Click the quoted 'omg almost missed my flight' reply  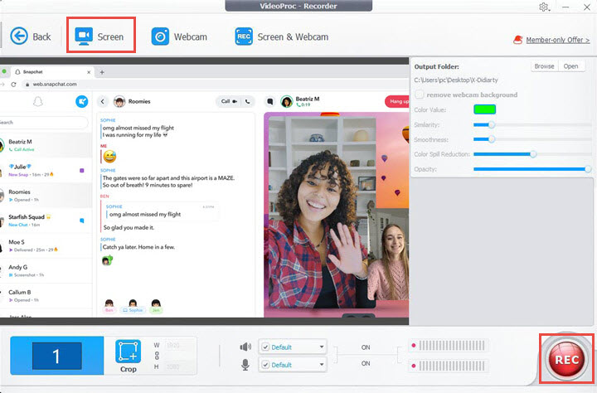pyautogui.click(x=145, y=215)
